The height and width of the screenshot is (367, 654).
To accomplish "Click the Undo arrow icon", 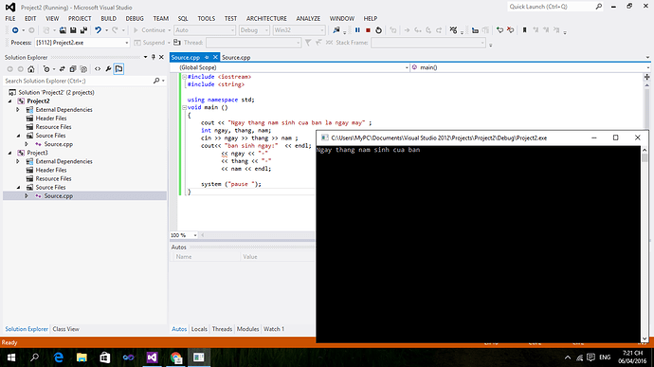I will (98, 30).
